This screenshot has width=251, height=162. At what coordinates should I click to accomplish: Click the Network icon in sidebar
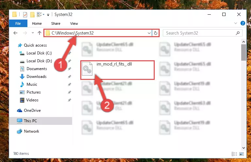[20, 131]
